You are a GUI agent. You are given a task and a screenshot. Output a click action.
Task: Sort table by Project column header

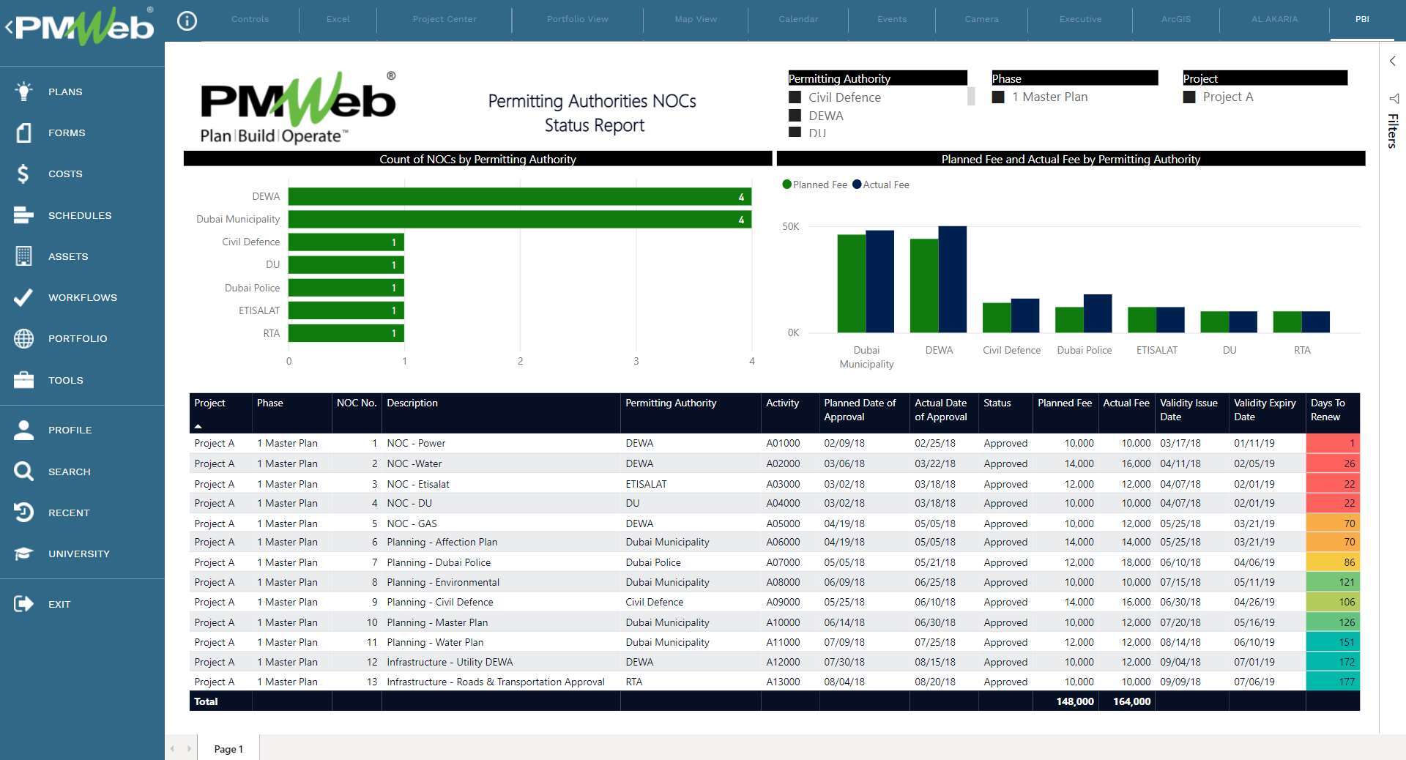[210, 403]
